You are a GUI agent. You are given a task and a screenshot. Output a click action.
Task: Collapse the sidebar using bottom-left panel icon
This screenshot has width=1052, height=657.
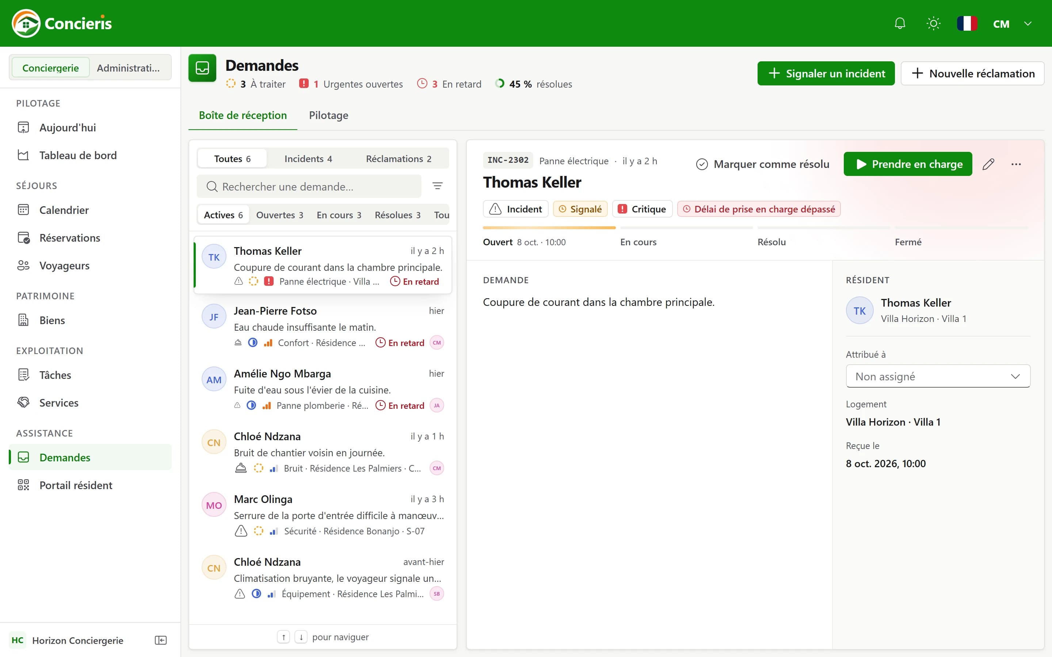pos(160,640)
